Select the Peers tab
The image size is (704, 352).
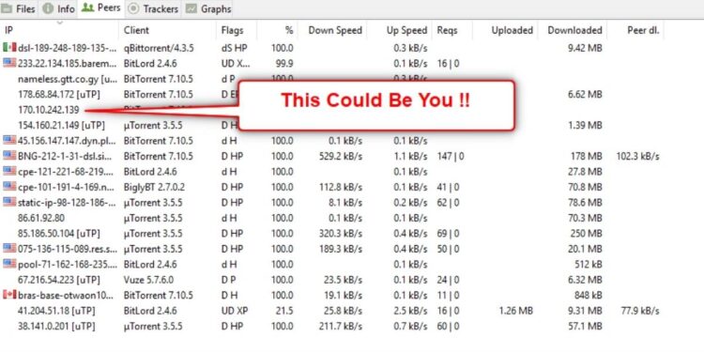click(101, 8)
